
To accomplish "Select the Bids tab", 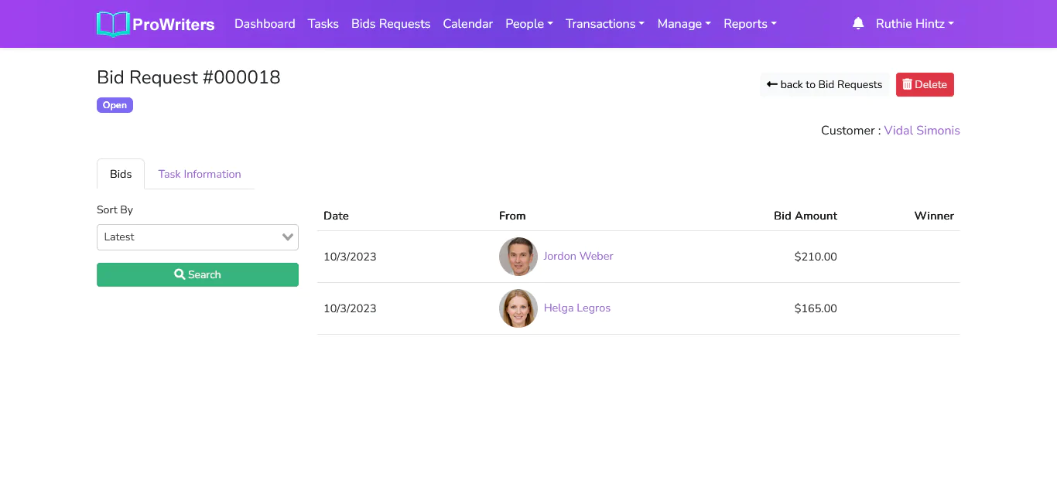I will coord(121,174).
